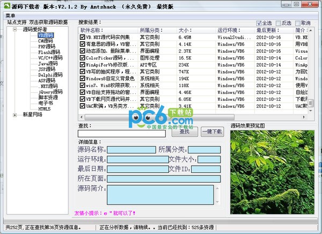Focus the 查找 search input box
The image size is (322, 234).
coord(122,134)
